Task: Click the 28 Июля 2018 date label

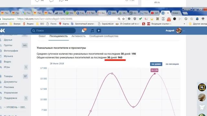Action: click(57, 63)
